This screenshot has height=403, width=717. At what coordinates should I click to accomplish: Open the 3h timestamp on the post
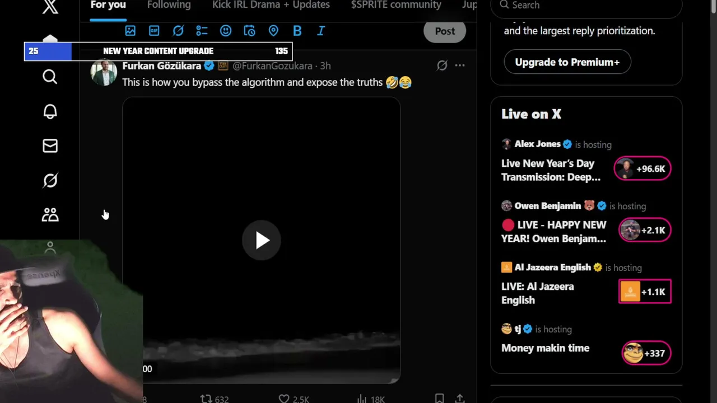tap(325, 66)
